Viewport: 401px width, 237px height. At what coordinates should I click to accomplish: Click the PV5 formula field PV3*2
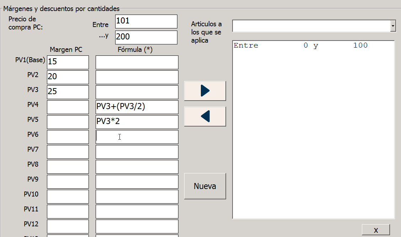[x=137, y=122]
